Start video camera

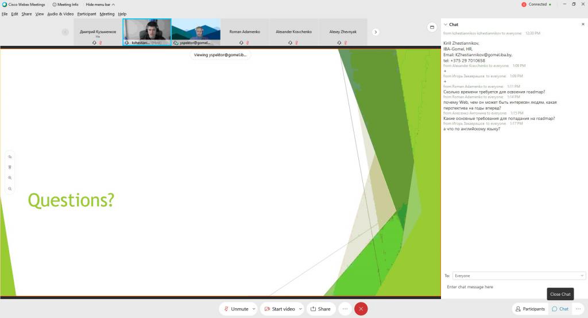pos(279,309)
